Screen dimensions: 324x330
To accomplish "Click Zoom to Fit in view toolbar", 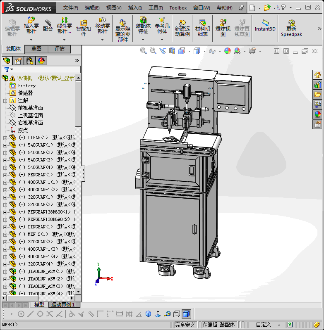I will coord(144,51).
